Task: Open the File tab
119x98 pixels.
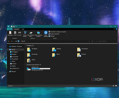Action: pyautogui.click(x=10, y=29)
